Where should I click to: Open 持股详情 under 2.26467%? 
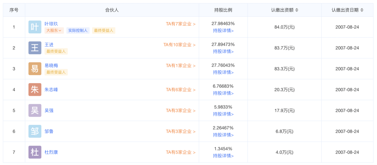223,135
